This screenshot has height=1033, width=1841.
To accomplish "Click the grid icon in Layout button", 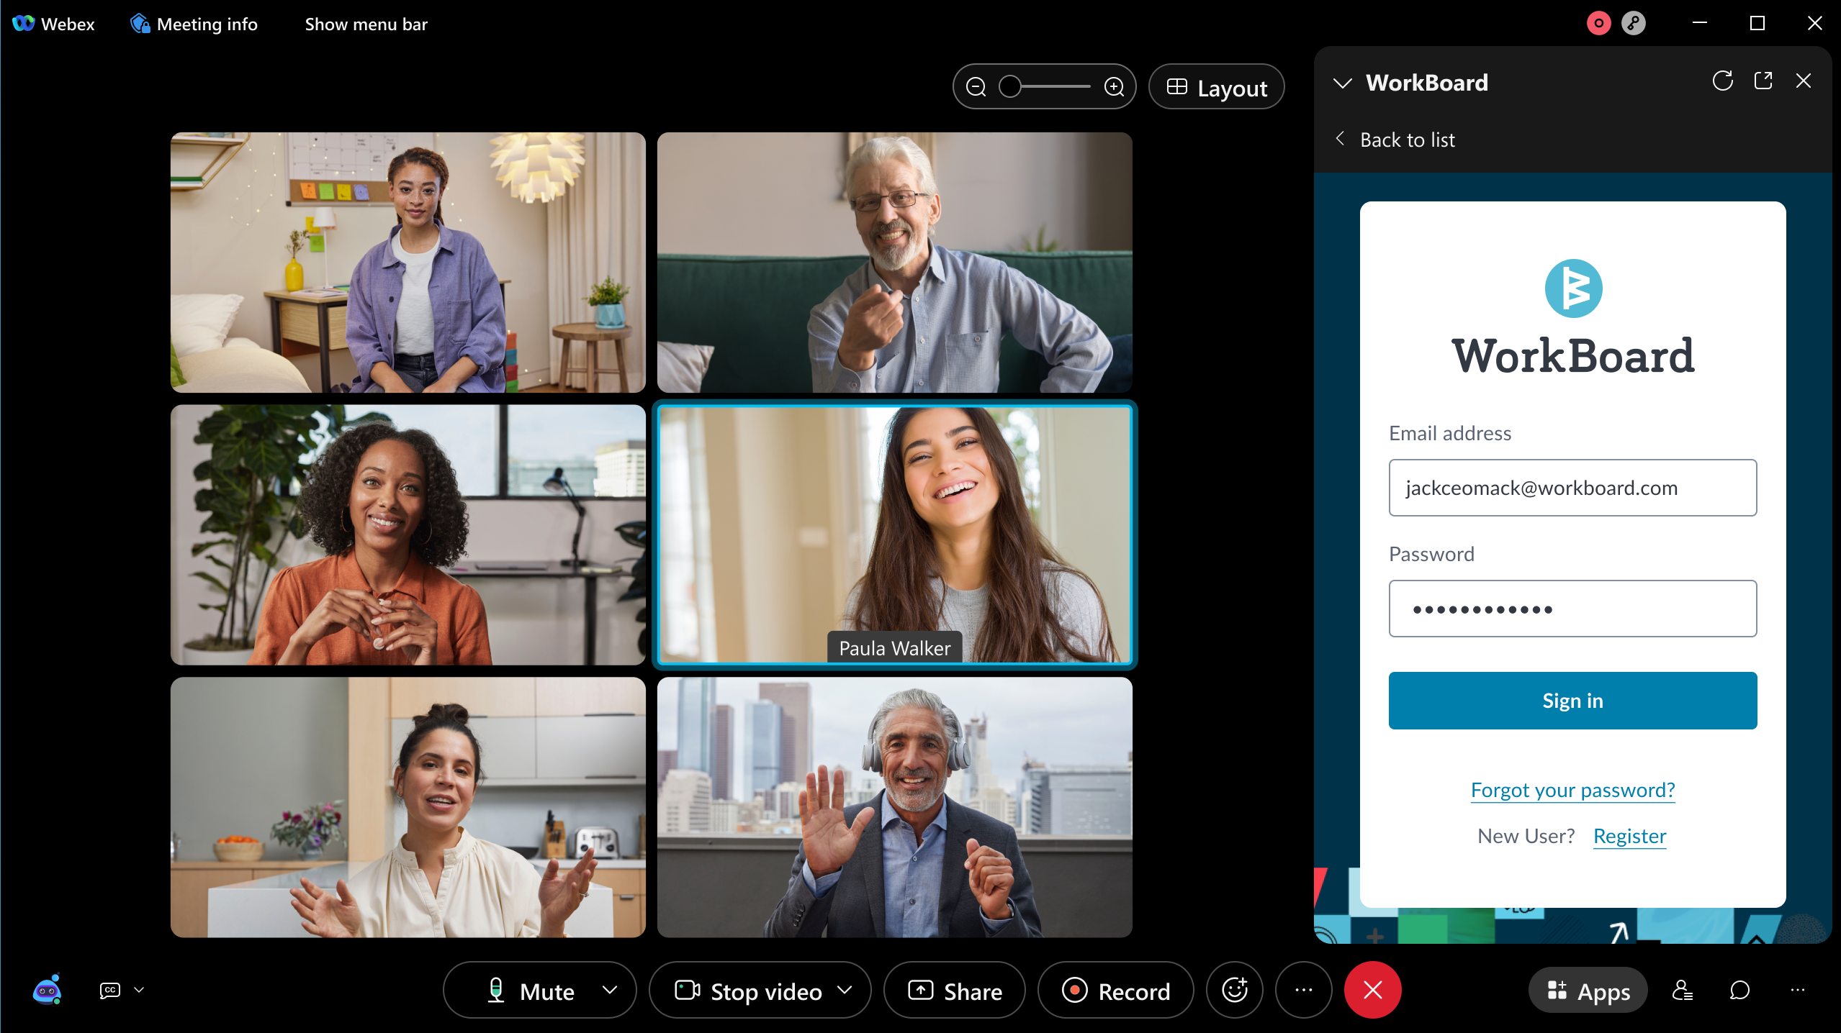I will (1176, 86).
